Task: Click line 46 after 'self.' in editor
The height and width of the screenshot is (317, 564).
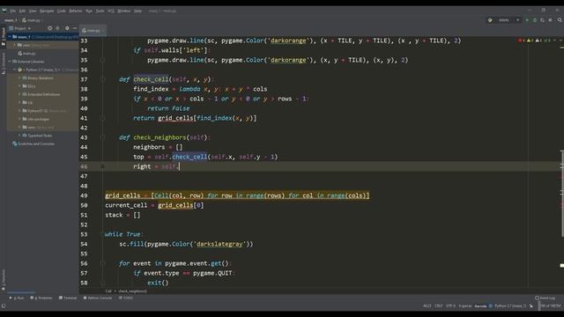Action: click(x=179, y=166)
